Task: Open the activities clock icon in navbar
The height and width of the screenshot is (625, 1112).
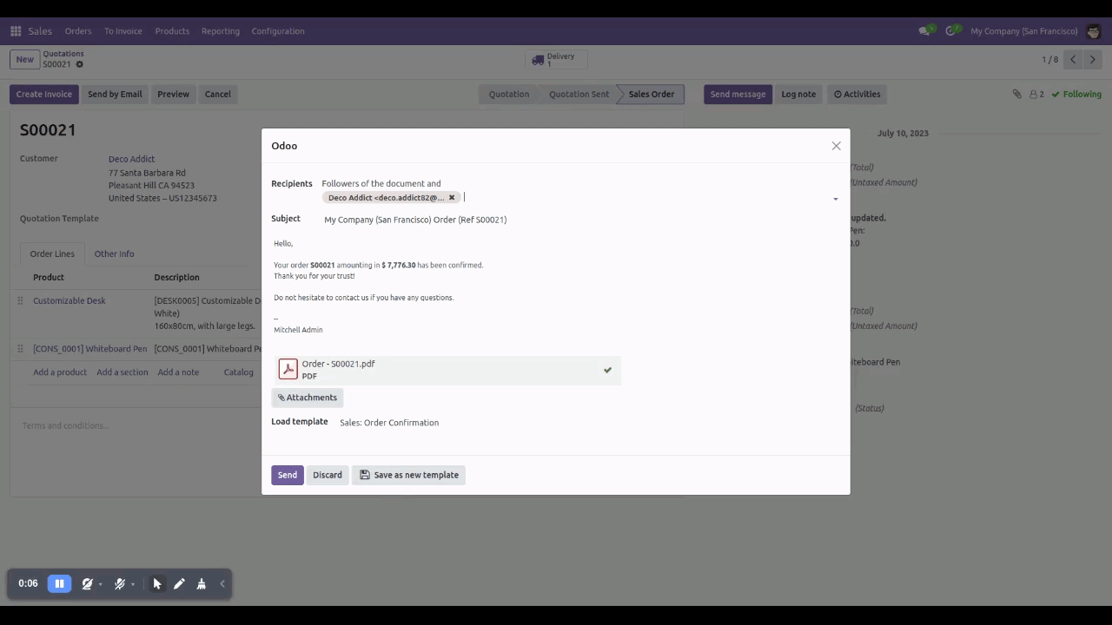Action: tap(951, 31)
